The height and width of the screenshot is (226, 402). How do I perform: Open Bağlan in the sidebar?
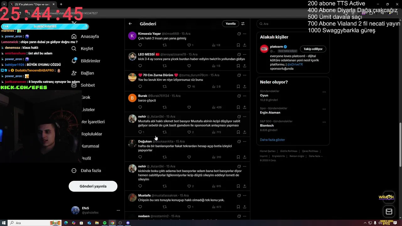point(83,73)
